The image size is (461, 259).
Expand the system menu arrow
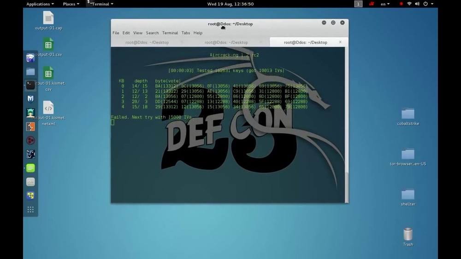pyautogui.click(x=432, y=4)
